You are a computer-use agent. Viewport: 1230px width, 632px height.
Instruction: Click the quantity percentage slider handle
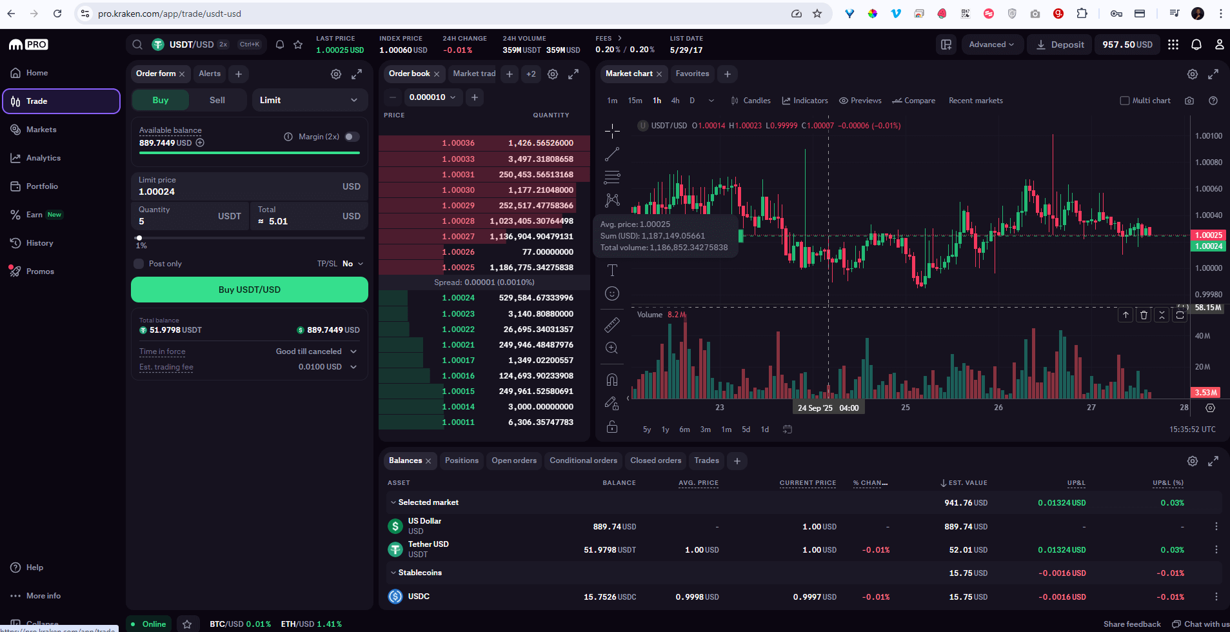[139, 238]
